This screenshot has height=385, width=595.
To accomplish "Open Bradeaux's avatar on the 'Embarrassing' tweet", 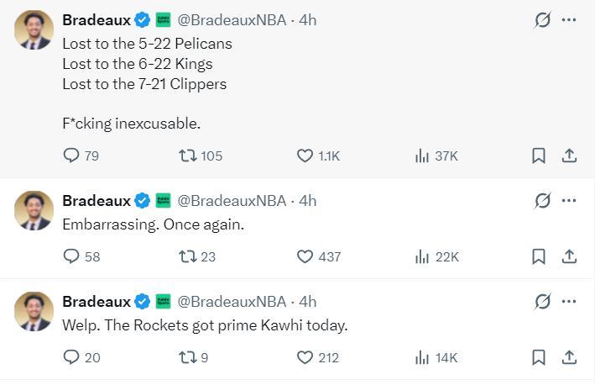I will (x=34, y=210).
